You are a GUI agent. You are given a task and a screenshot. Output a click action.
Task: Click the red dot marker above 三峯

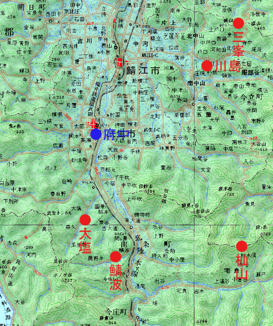tap(239, 23)
